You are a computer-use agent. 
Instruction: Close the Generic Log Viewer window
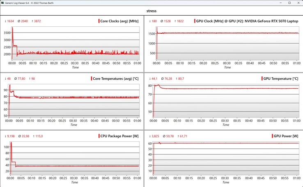tap(297, 3)
